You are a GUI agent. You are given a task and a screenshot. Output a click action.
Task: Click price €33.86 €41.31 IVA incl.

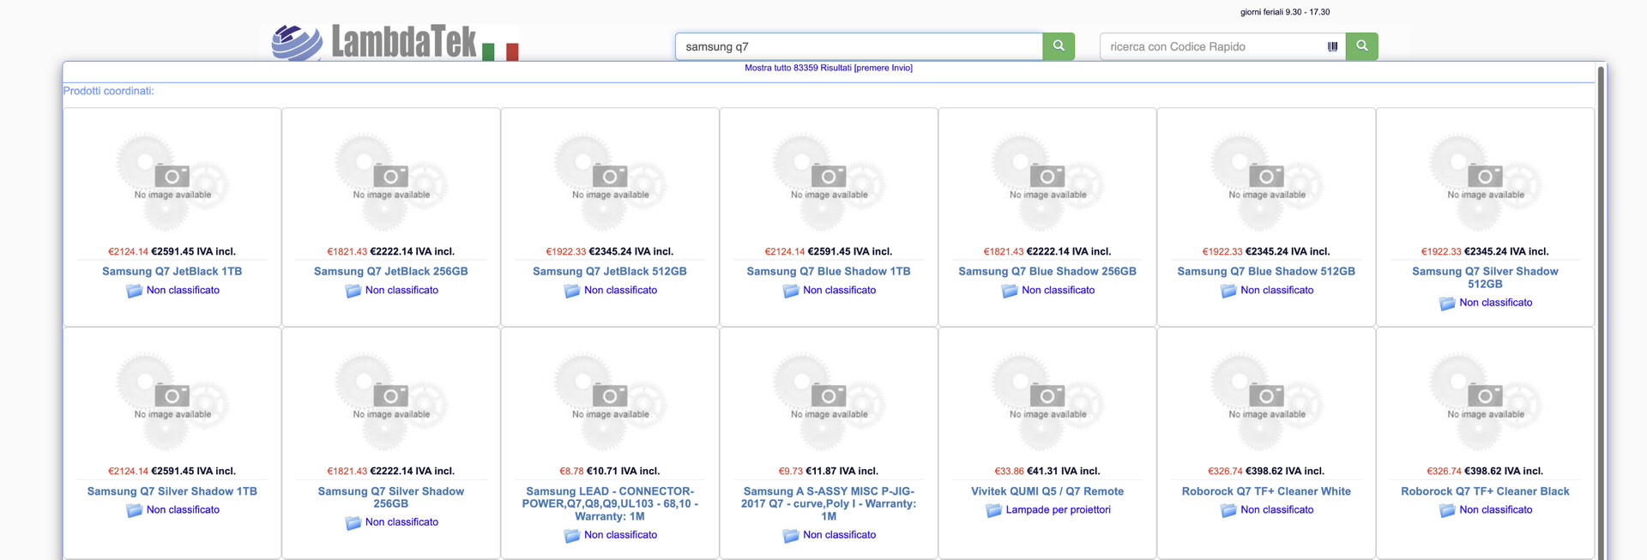point(1047,471)
